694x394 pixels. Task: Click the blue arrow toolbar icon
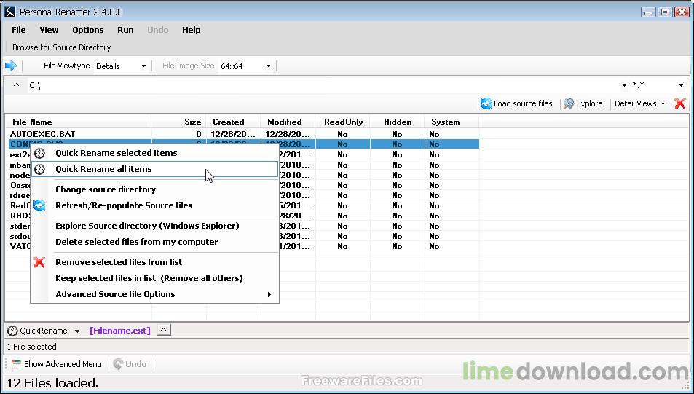tap(11, 66)
